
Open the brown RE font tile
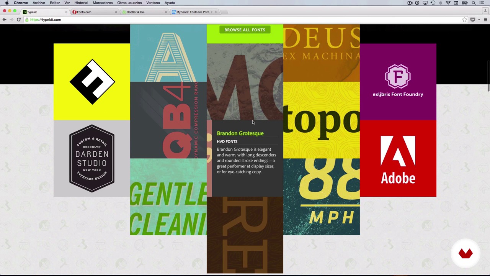245,235
